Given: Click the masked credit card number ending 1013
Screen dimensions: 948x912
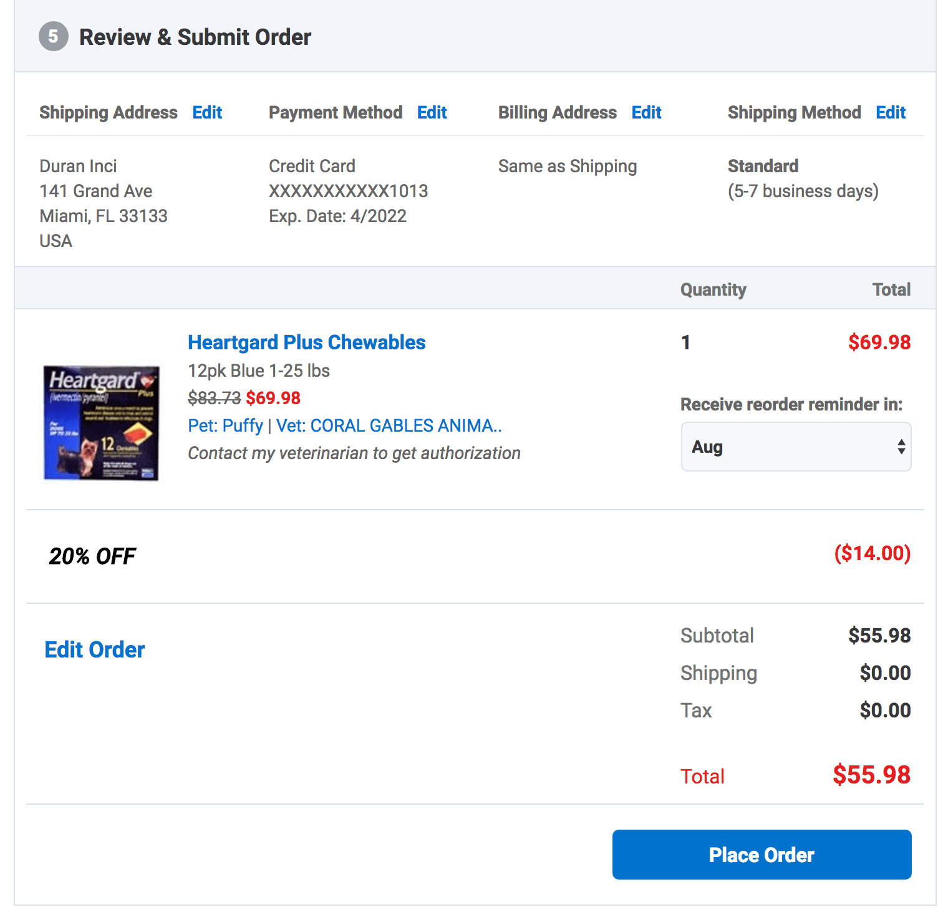Looking at the screenshot, I should tap(348, 191).
